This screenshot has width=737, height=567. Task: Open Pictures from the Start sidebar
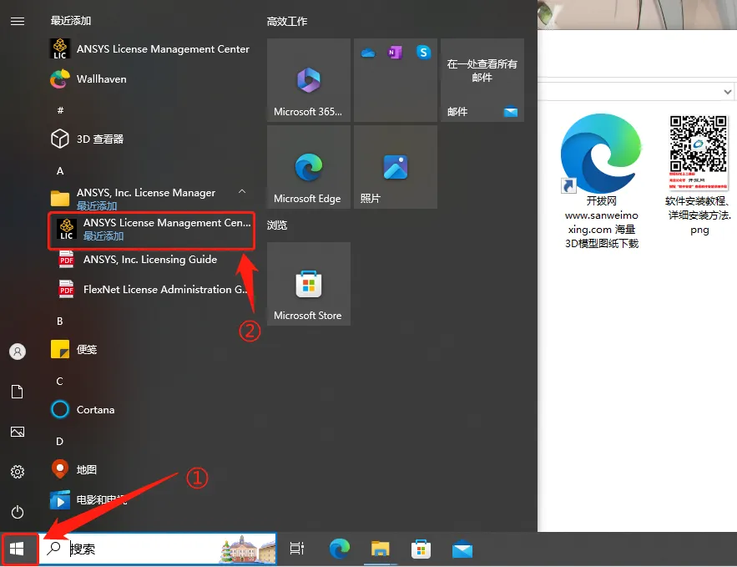(18, 432)
